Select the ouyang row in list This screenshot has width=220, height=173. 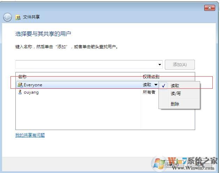(x=87, y=92)
